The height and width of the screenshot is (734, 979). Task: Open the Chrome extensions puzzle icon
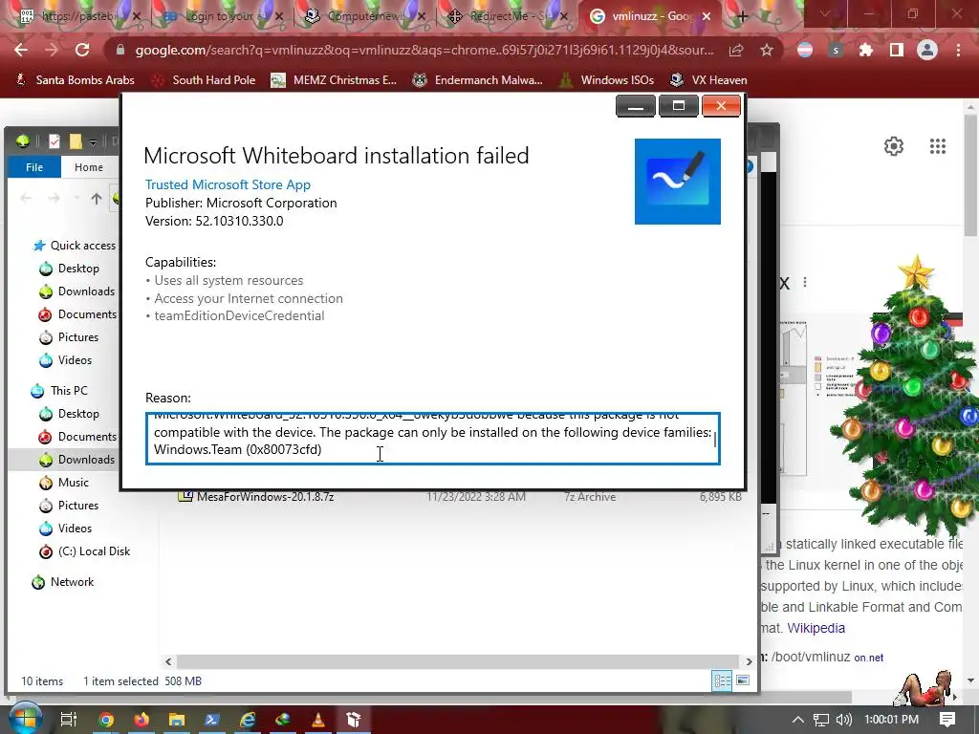(x=866, y=50)
